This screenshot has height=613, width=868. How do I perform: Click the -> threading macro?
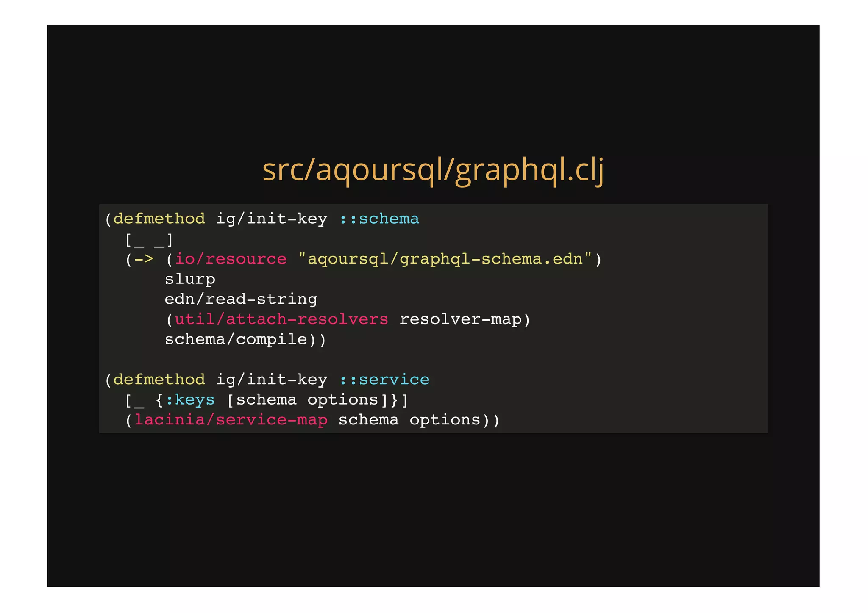click(144, 259)
